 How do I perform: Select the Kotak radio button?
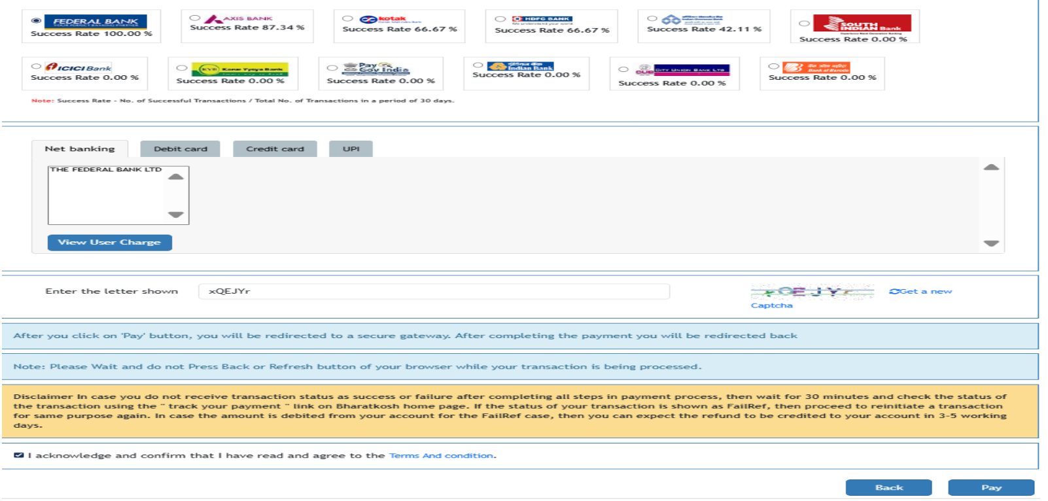(347, 19)
